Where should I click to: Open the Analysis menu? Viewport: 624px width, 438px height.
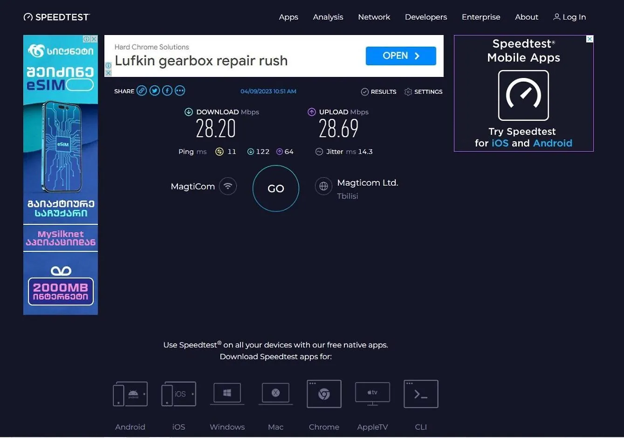(x=328, y=17)
